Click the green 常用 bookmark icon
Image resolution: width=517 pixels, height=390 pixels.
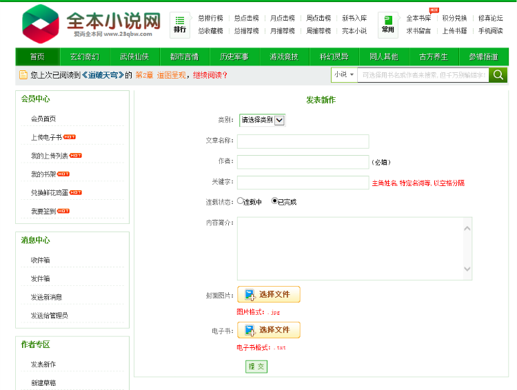pyautogui.click(x=387, y=24)
